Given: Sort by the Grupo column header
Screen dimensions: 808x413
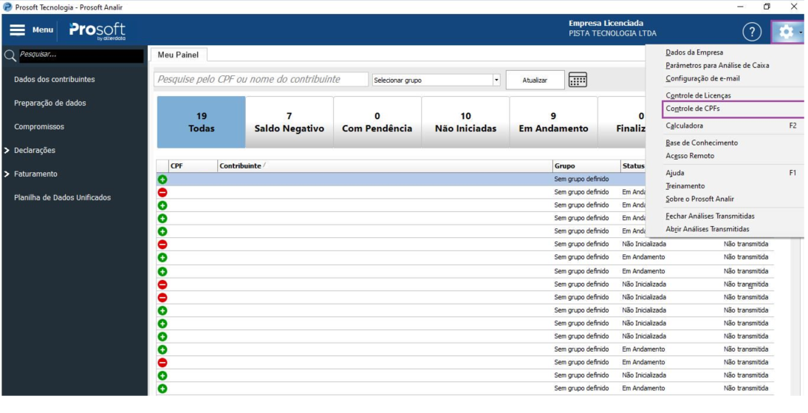Looking at the screenshot, I should pos(586,166).
